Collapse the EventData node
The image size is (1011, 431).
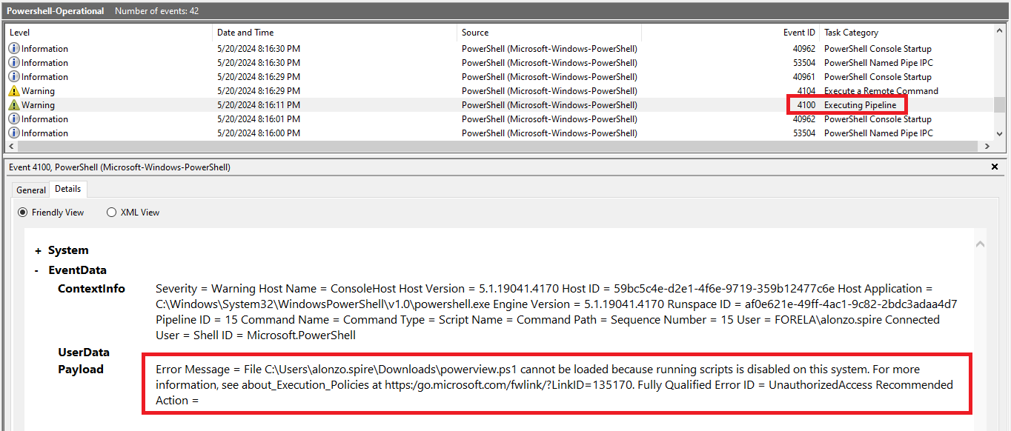(x=36, y=270)
